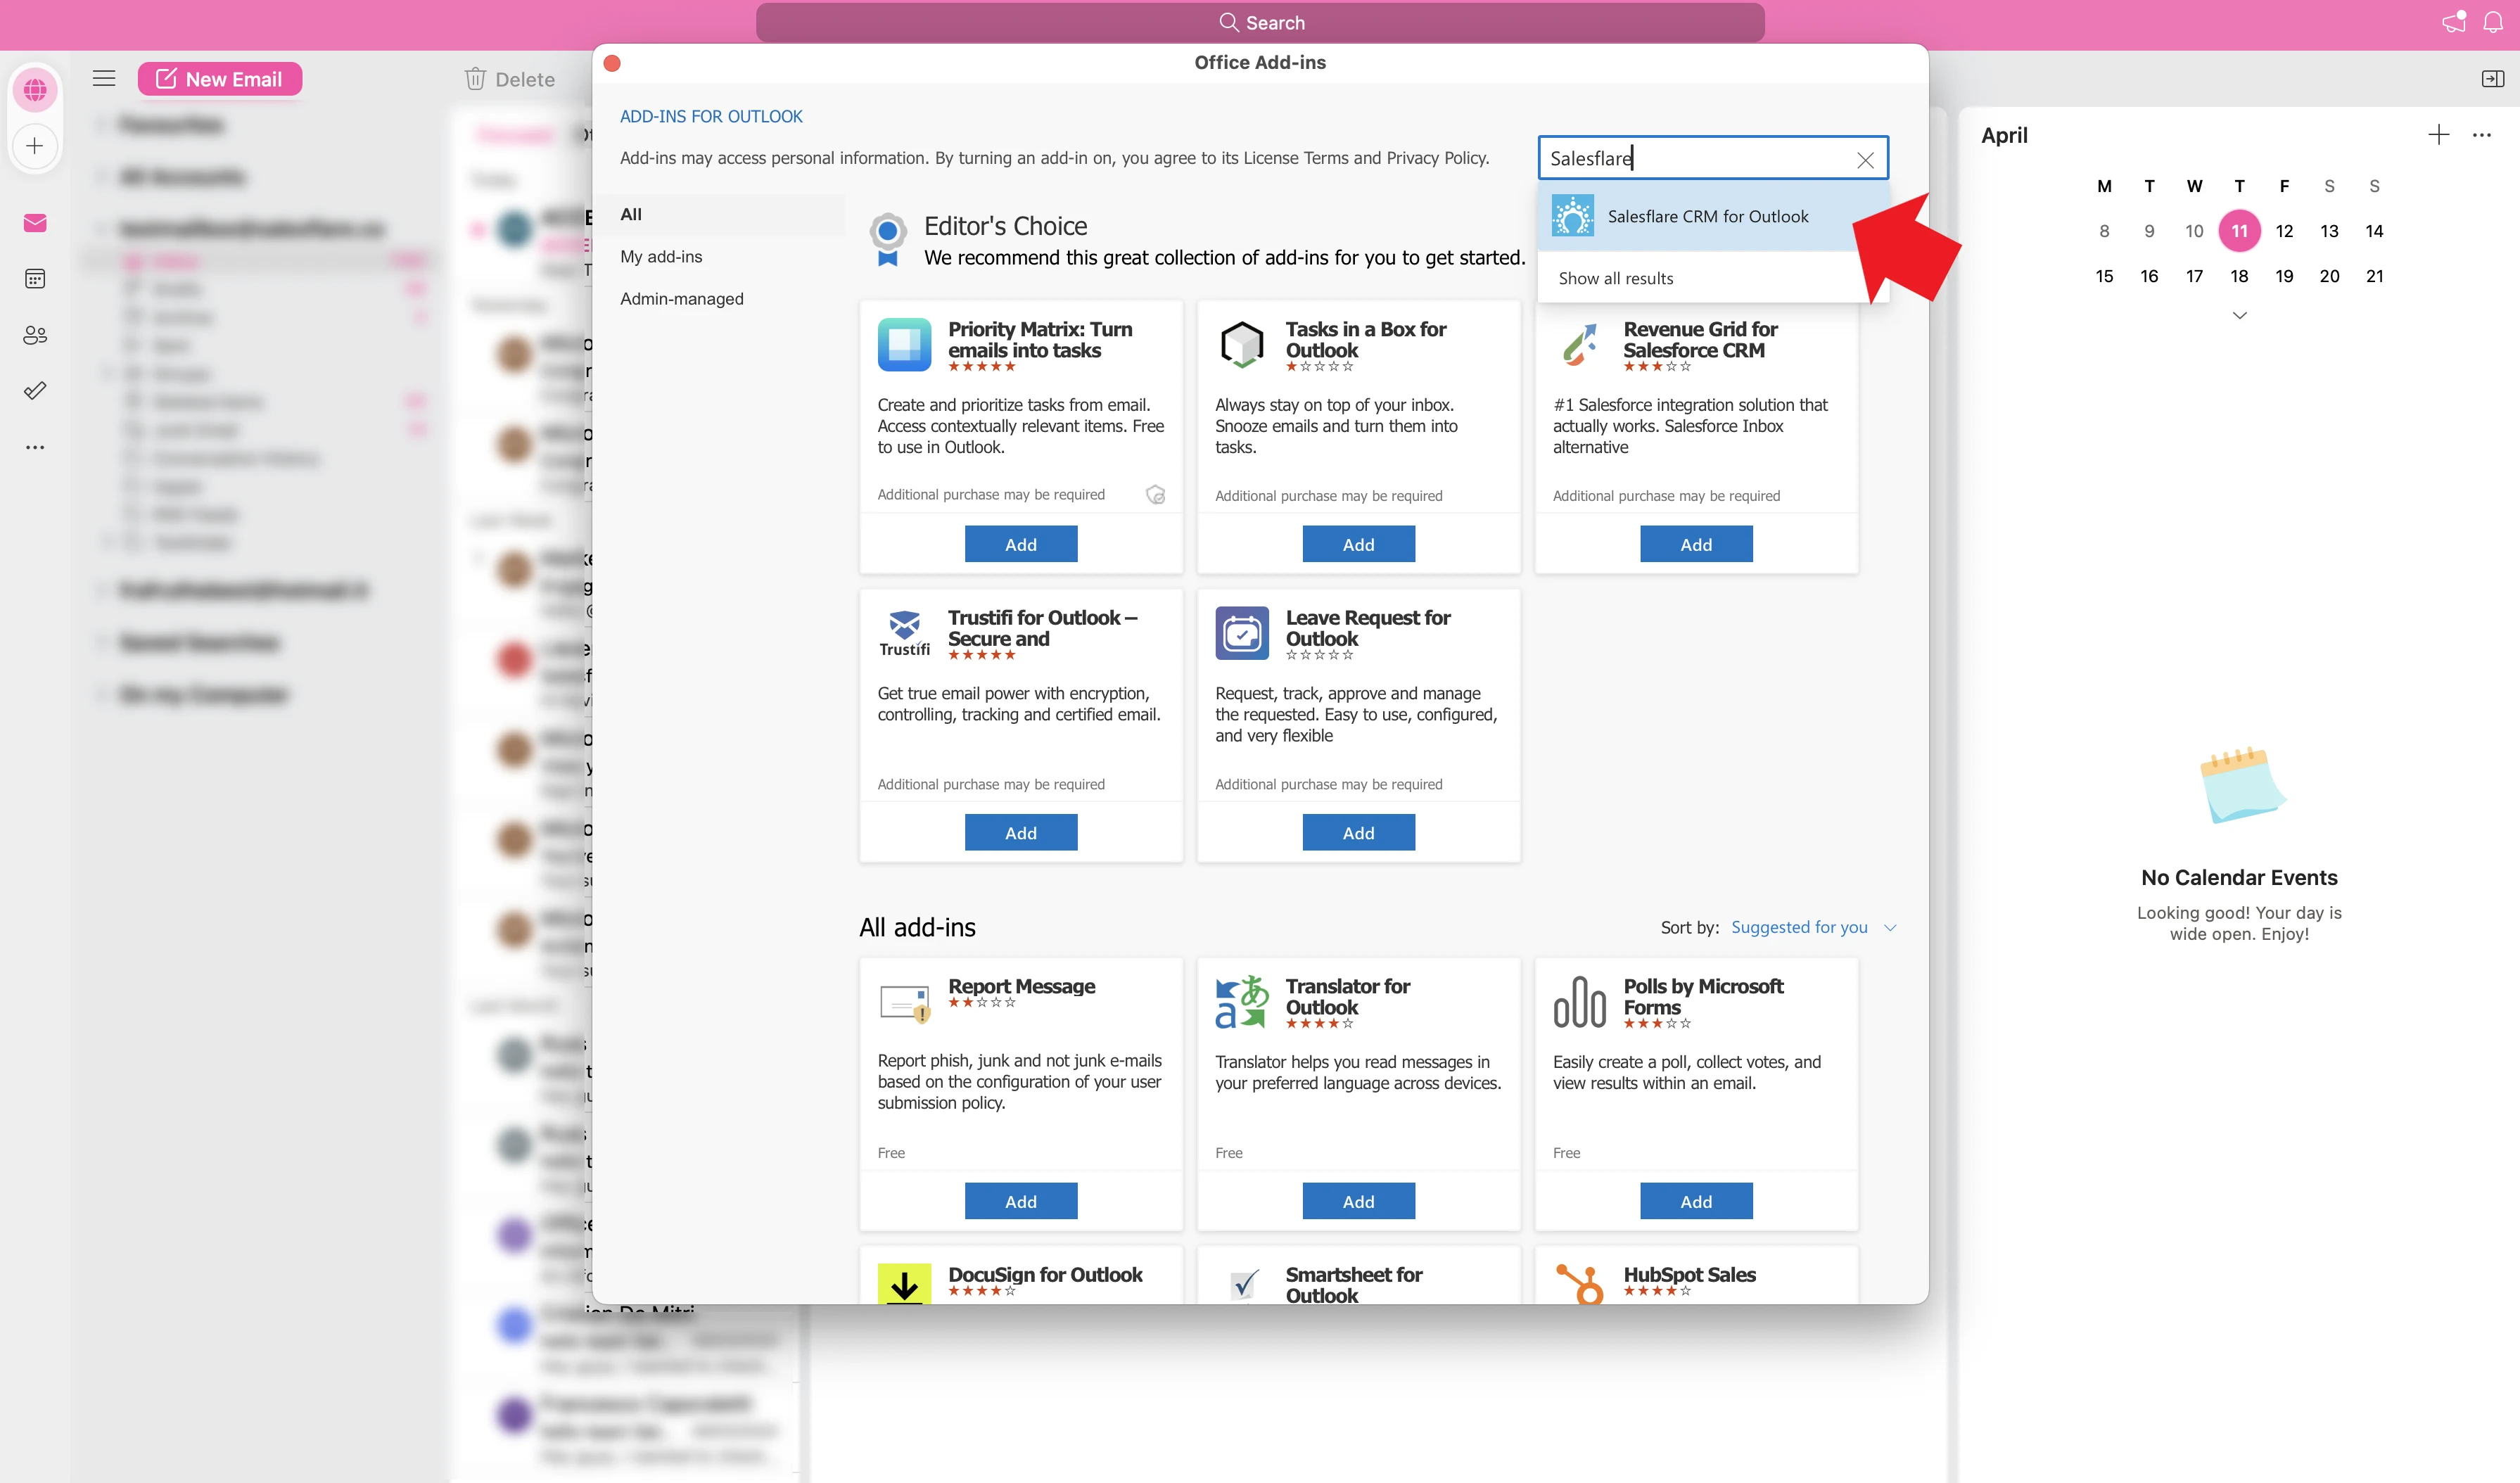The width and height of the screenshot is (2520, 1483).
Task: Open the Mail icon in sidebar
Action: coord(35,222)
